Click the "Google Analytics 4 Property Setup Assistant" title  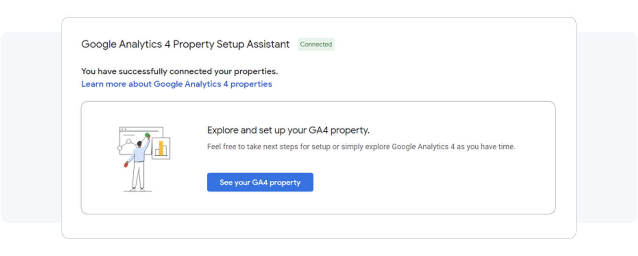(x=185, y=44)
